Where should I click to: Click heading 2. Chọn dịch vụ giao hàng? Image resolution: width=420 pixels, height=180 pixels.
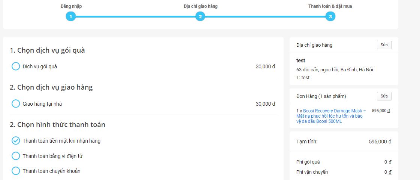(x=51, y=87)
